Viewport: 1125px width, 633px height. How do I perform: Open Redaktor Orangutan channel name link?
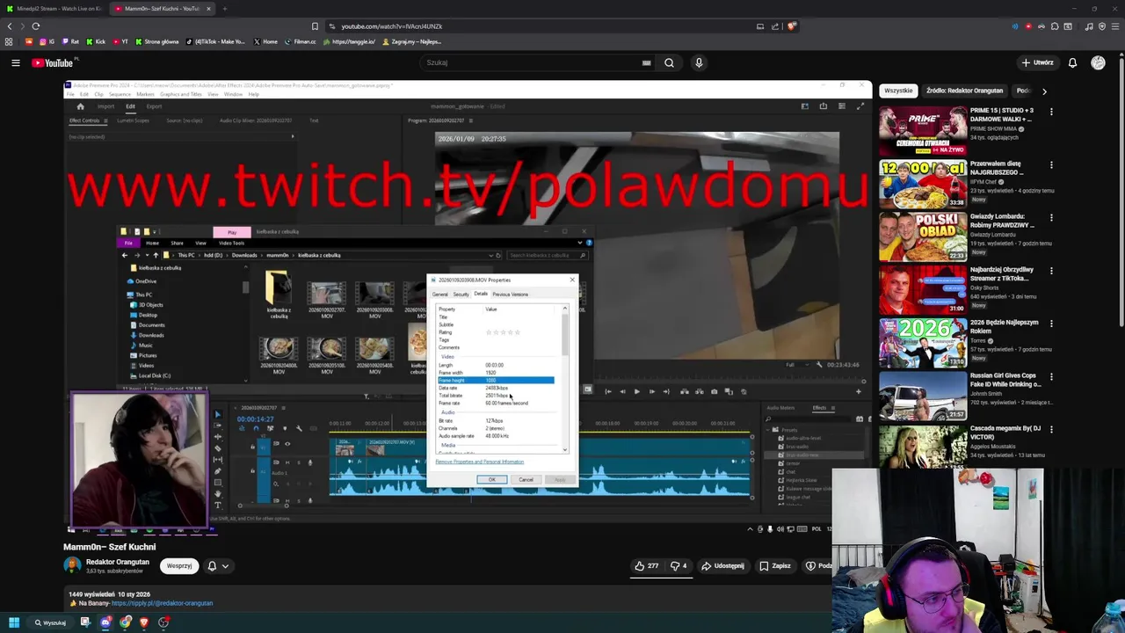pyautogui.click(x=118, y=562)
